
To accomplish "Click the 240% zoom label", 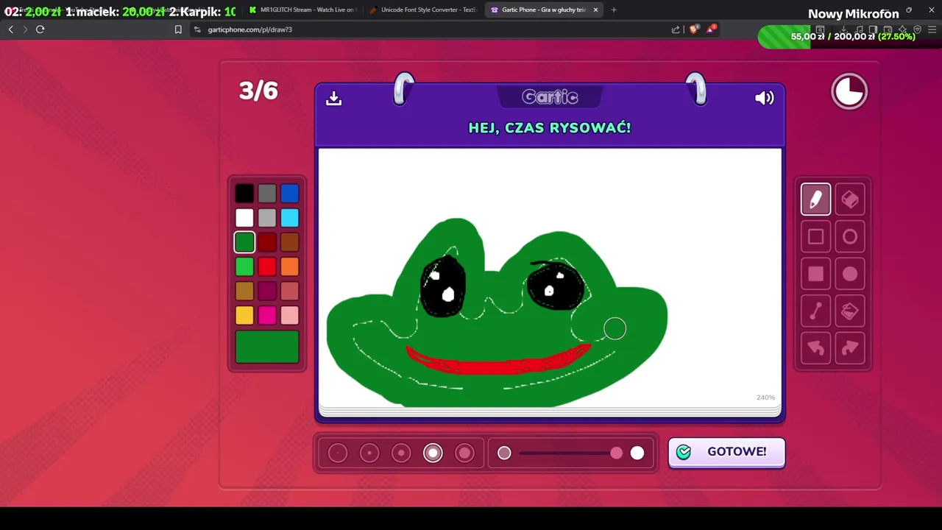I will [765, 397].
